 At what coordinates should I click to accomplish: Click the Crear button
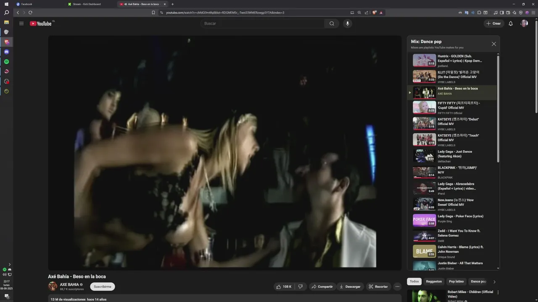(x=493, y=23)
